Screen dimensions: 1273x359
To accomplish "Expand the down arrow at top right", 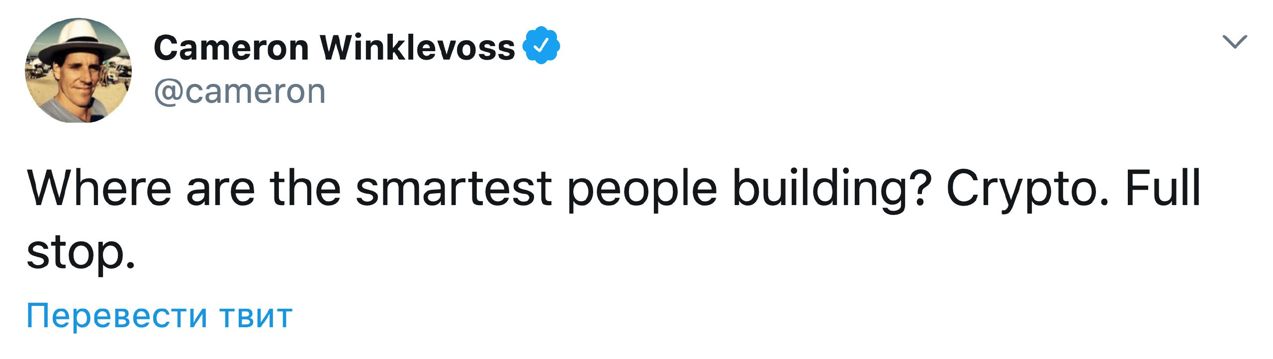I will pyautogui.click(x=1235, y=42).
